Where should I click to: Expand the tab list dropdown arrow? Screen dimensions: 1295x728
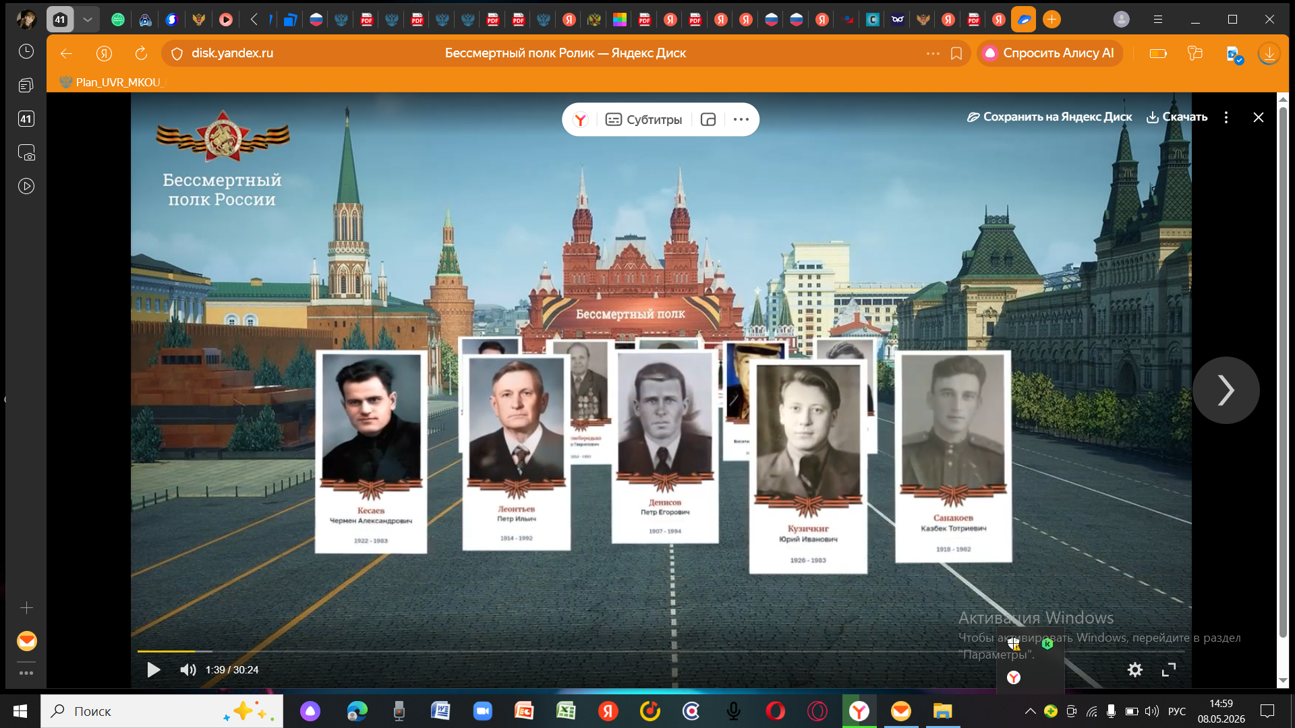coord(87,20)
